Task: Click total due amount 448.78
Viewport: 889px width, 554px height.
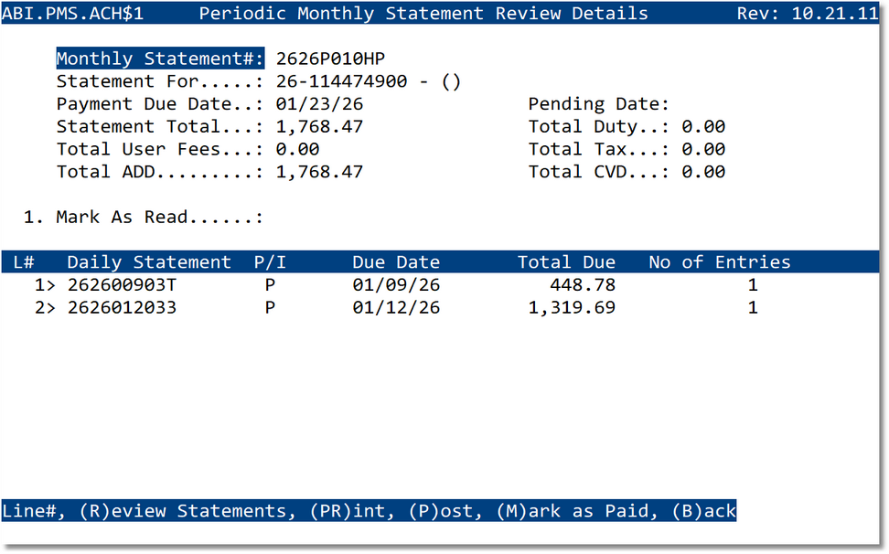Action: (583, 285)
